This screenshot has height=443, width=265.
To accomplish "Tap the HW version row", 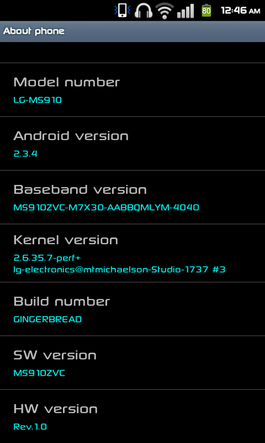I will (x=132, y=416).
